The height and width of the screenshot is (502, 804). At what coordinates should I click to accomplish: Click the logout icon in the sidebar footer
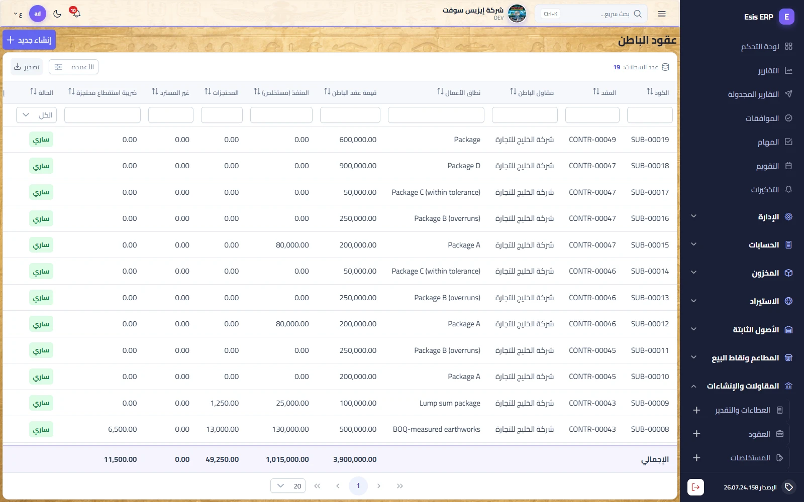click(x=695, y=487)
